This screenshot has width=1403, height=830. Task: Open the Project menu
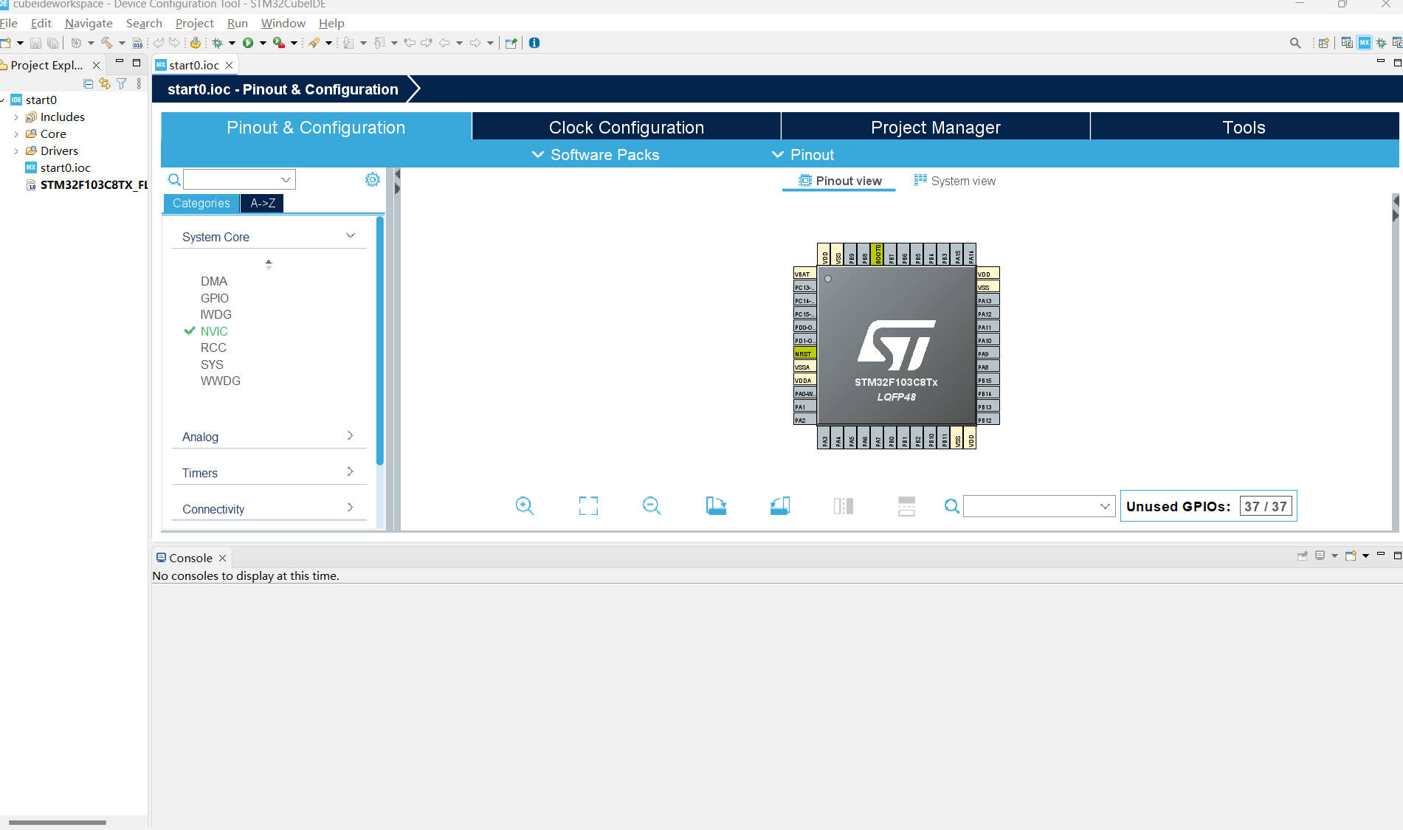[194, 23]
